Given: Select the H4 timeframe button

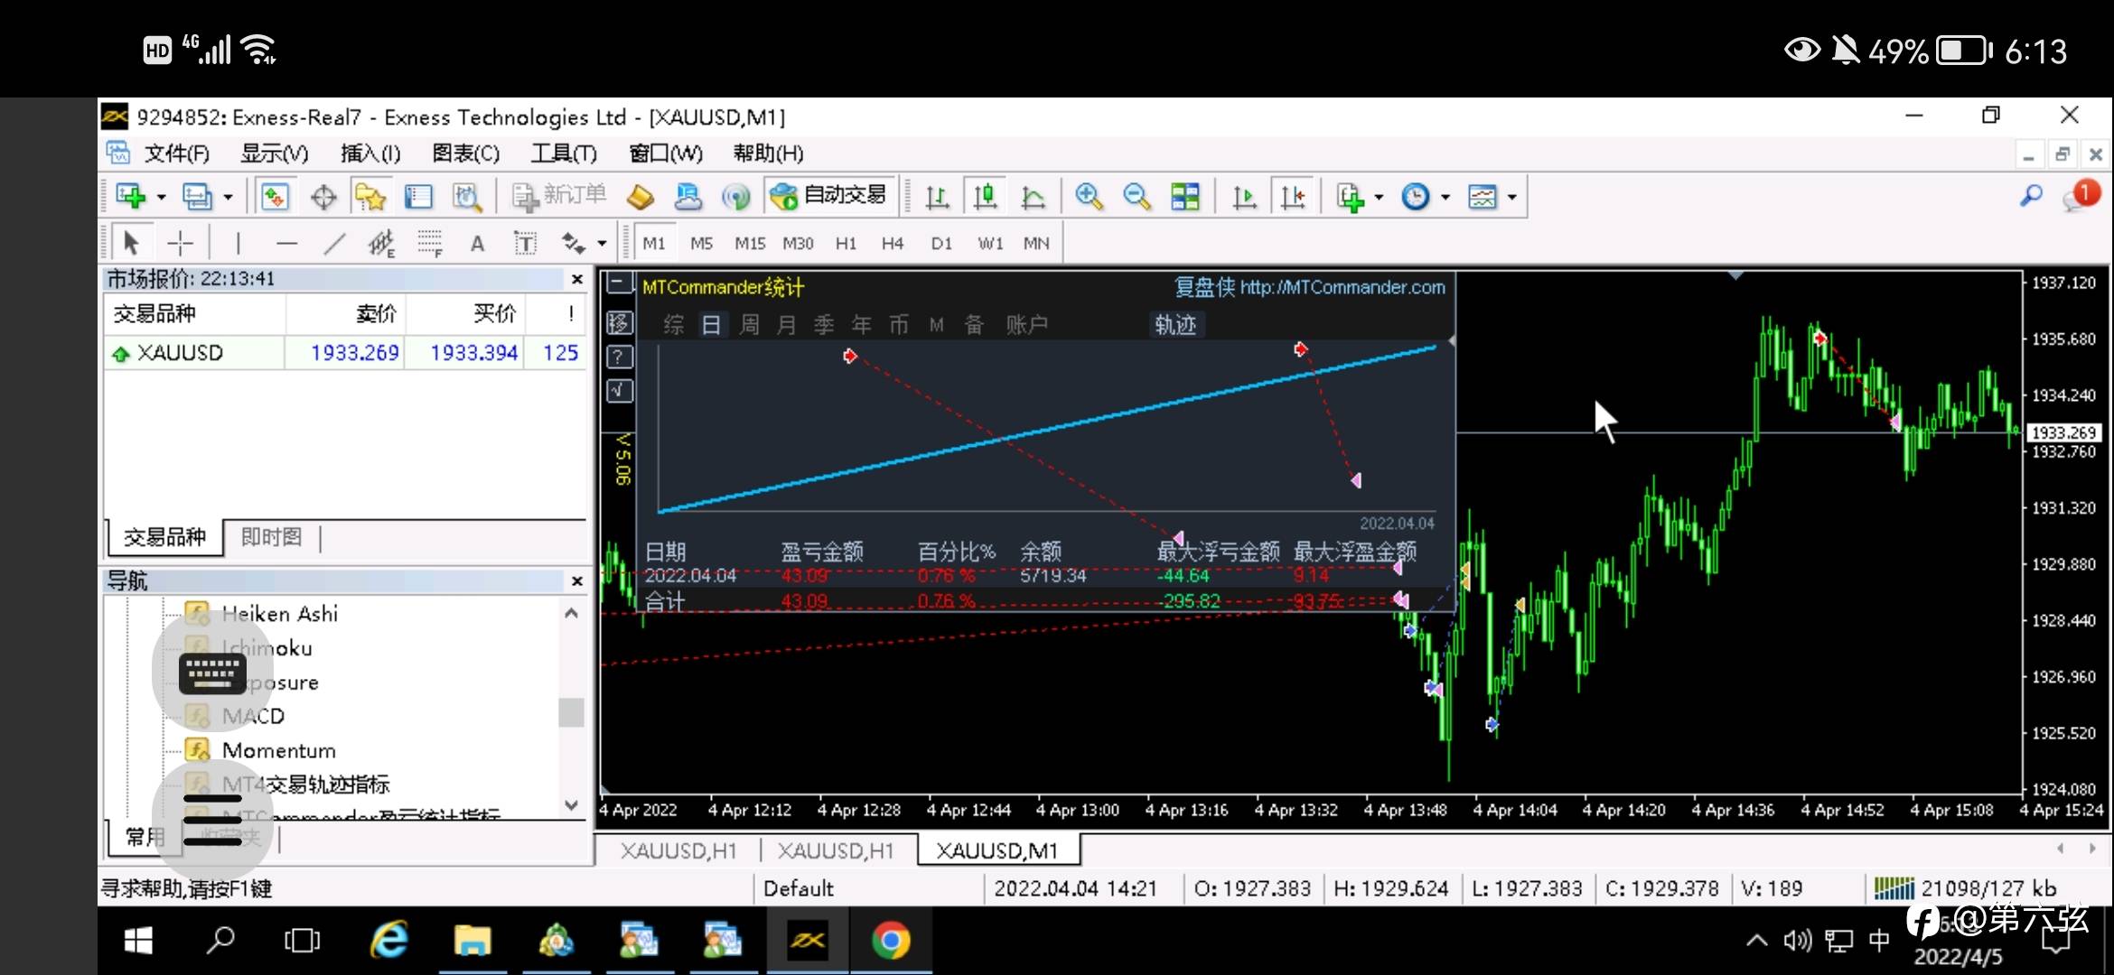Looking at the screenshot, I should [892, 244].
